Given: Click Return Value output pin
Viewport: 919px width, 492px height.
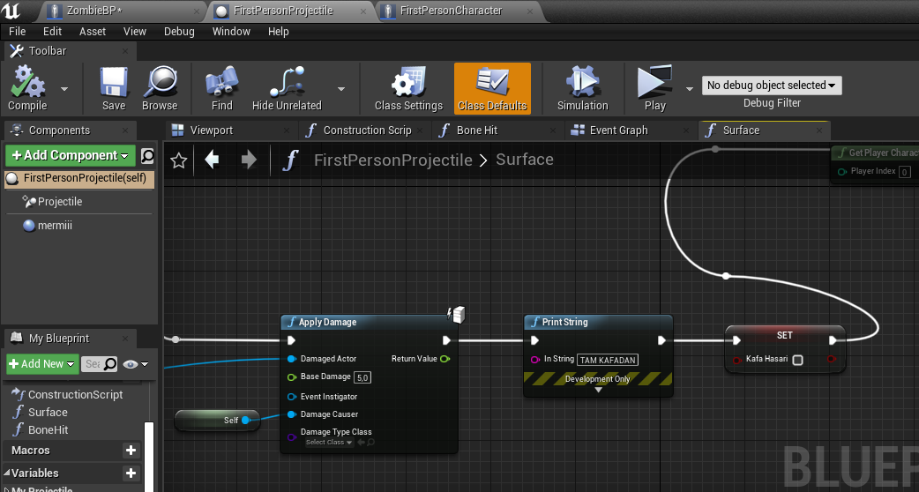Looking at the screenshot, I should [x=445, y=359].
